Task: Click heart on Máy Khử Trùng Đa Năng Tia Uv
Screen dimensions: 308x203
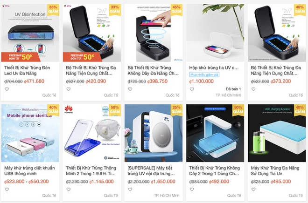Action: click(253, 189)
